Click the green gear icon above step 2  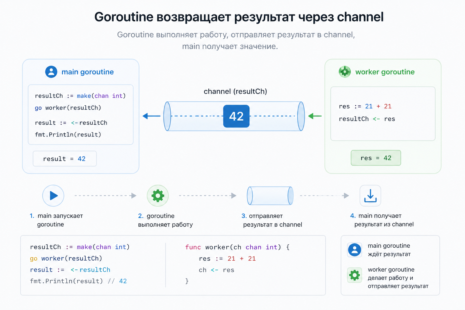tap(158, 196)
